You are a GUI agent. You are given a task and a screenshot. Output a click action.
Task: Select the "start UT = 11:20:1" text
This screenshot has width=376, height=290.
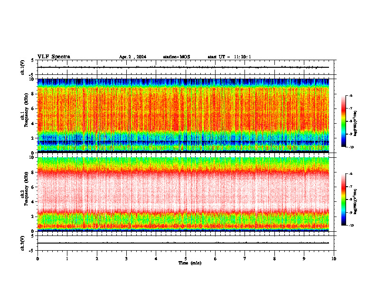(x=229, y=57)
